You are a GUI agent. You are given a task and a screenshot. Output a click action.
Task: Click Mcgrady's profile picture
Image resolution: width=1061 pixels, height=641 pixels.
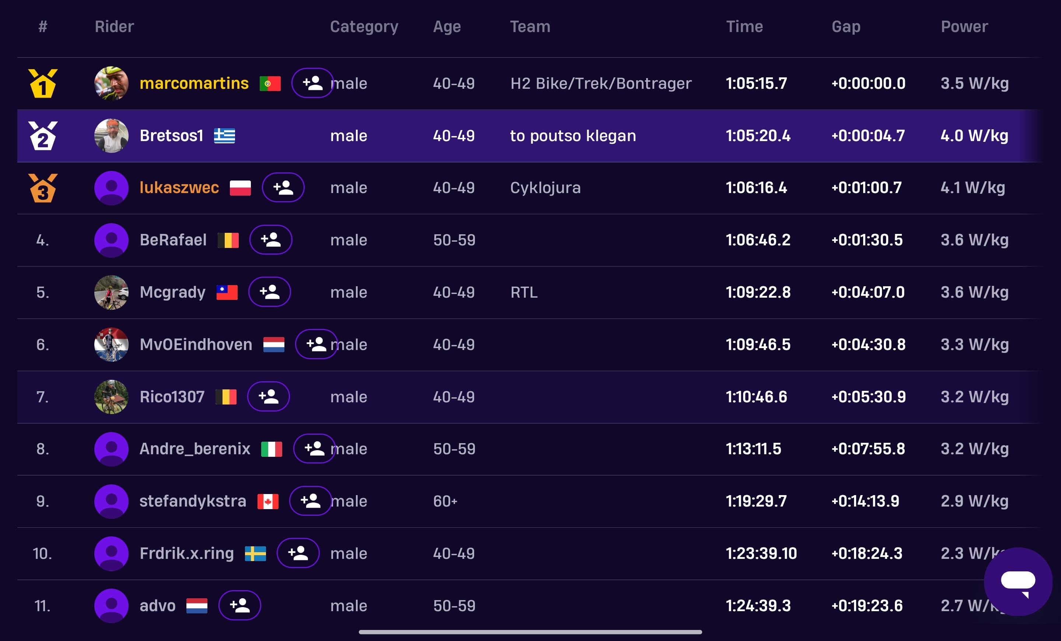pyautogui.click(x=111, y=292)
